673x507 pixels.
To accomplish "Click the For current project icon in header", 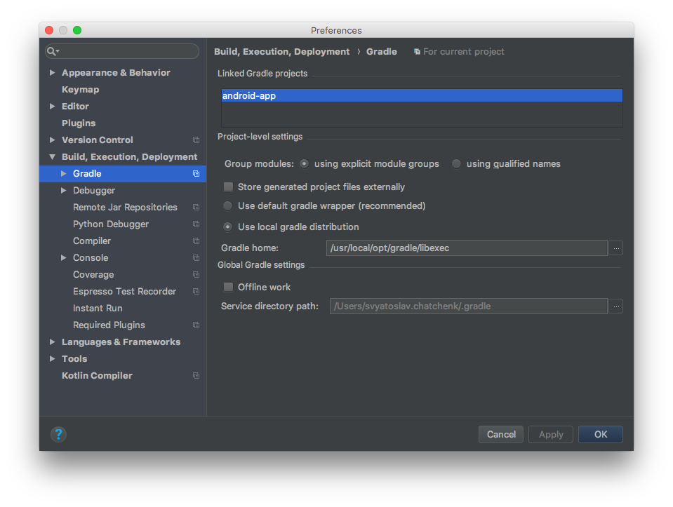I will click(x=419, y=51).
